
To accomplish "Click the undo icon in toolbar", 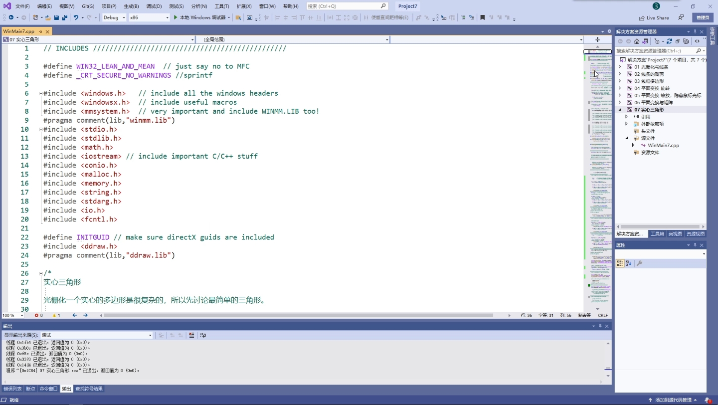I will pyautogui.click(x=76, y=17).
